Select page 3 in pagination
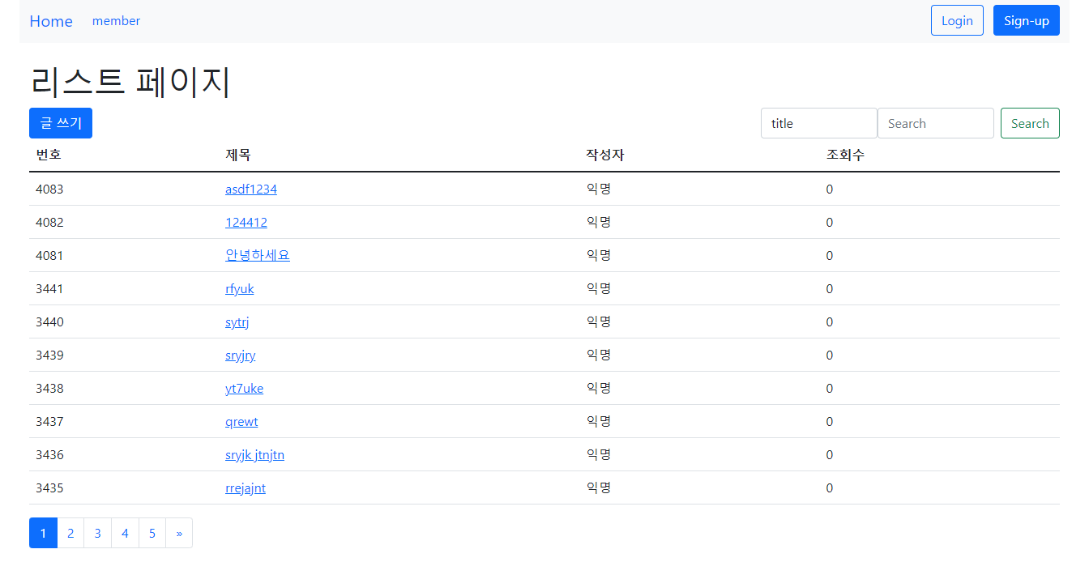This screenshot has height=562, width=1089. [x=97, y=533]
